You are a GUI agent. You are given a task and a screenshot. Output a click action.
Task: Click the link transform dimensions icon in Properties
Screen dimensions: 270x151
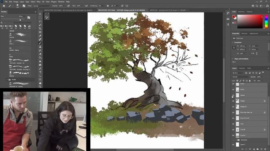pos(234,47)
